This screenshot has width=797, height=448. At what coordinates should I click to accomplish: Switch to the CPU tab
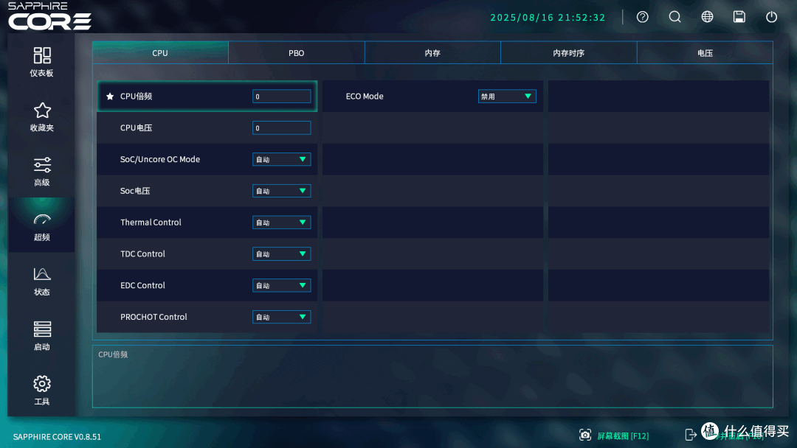point(160,53)
